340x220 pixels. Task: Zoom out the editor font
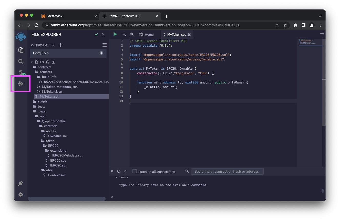coord(124,34)
